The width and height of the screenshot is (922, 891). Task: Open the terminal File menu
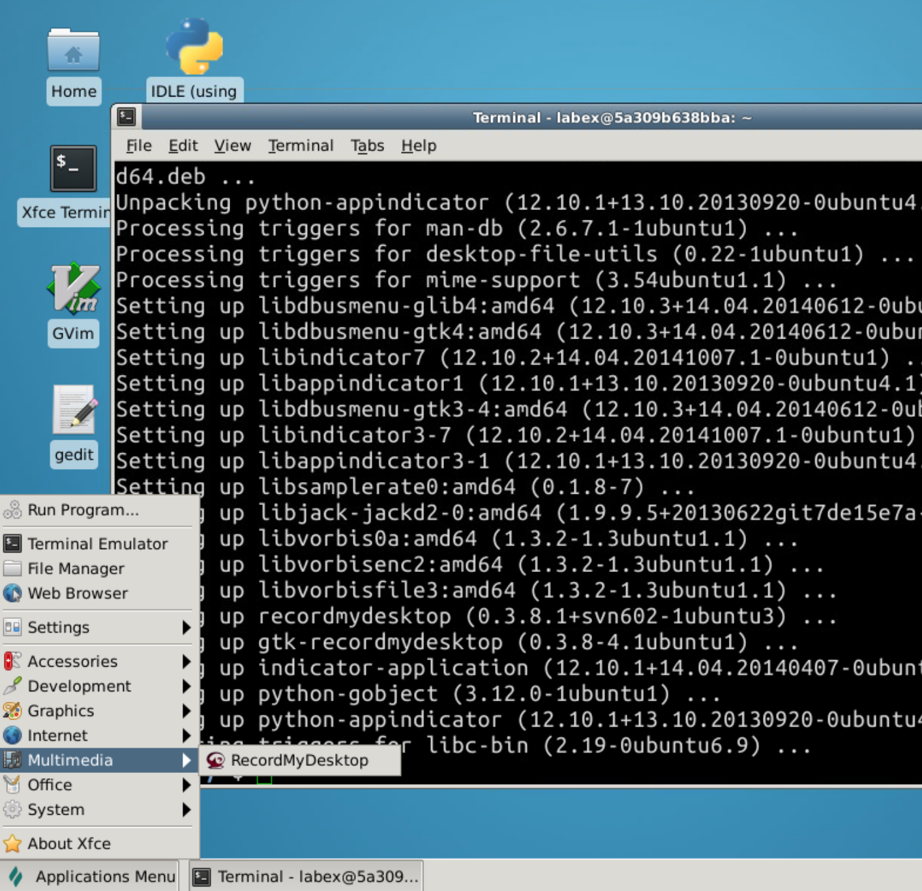pos(138,145)
